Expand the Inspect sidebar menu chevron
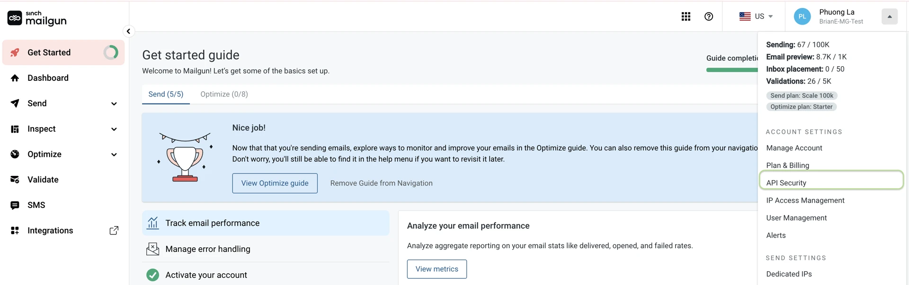The image size is (909, 285). click(114, 130)
